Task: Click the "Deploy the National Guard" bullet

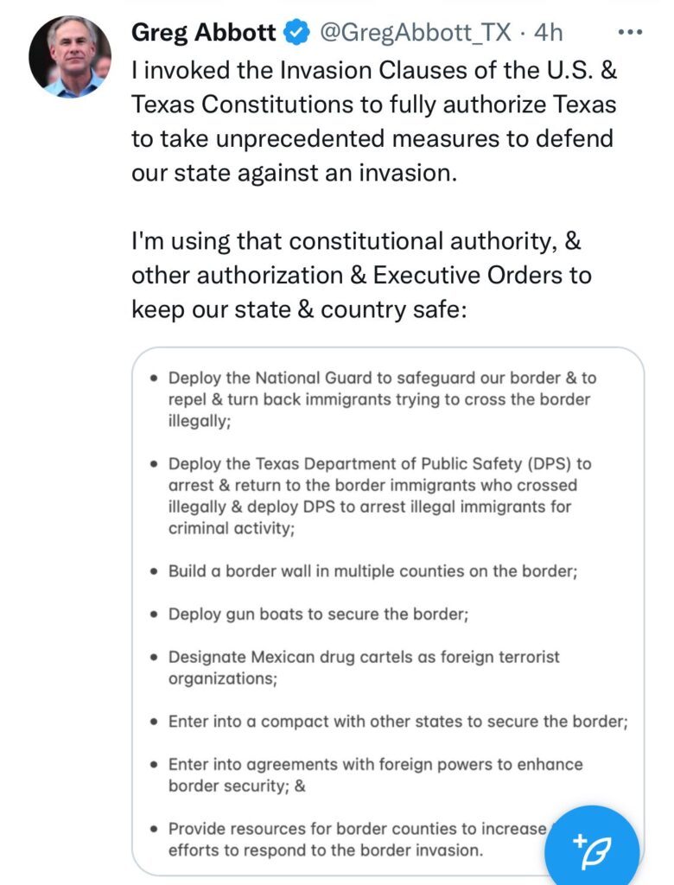Action: click(x=382, y=399)
